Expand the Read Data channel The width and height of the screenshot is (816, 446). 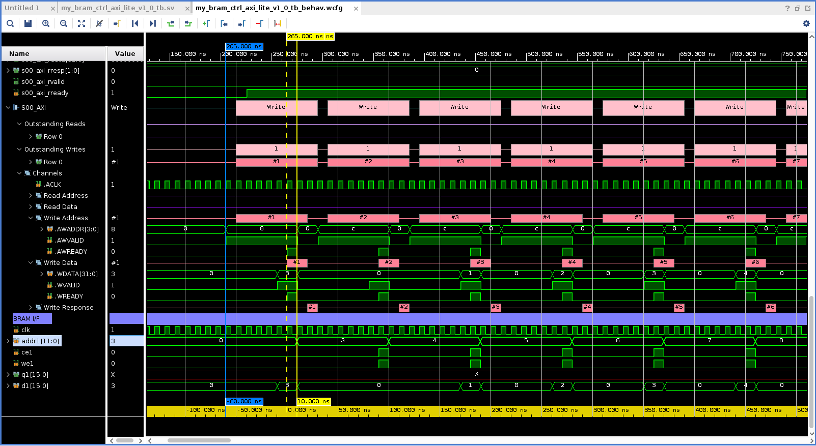[31, 207]
